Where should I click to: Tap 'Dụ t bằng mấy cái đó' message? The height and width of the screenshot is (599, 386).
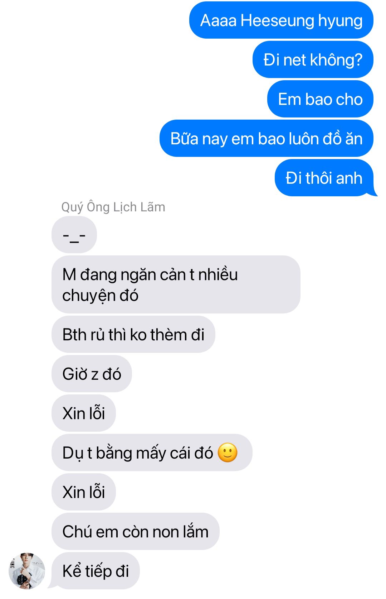[x=152, y=452]
